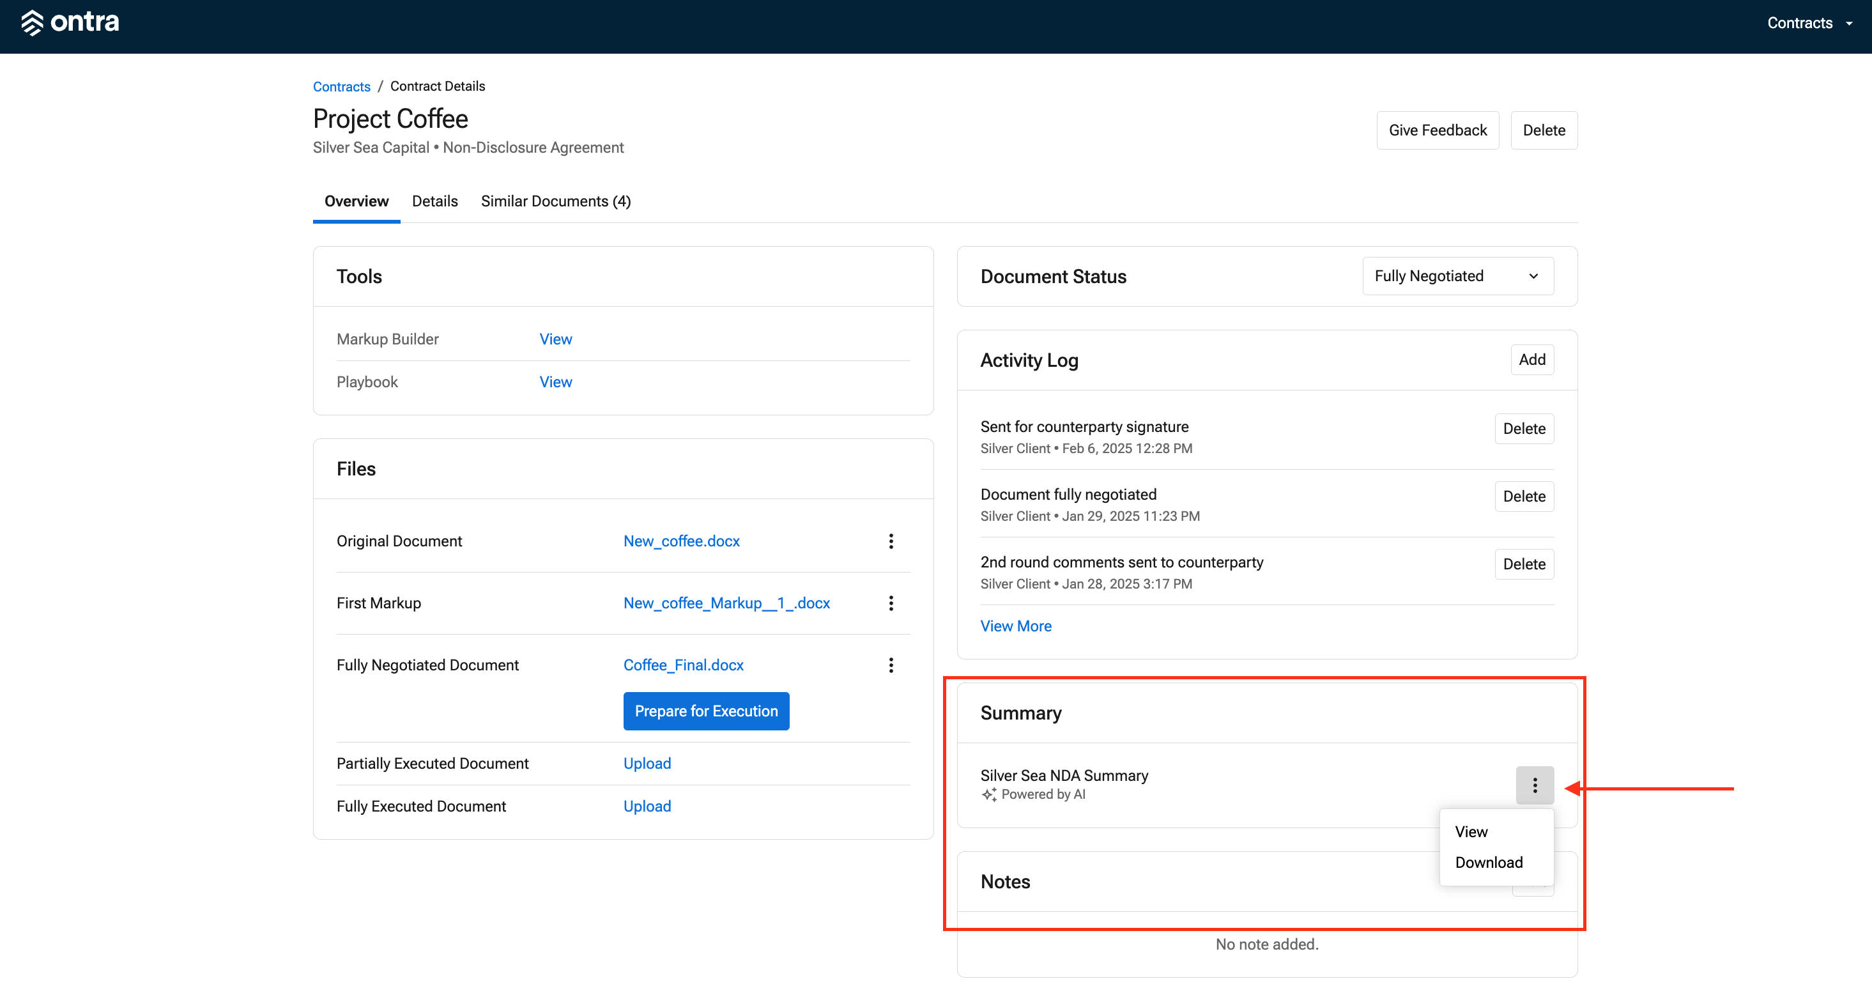Screen dimensions: 1872x1002
Task: Add a new Activity Log entry
Action: pos(1532,360)
